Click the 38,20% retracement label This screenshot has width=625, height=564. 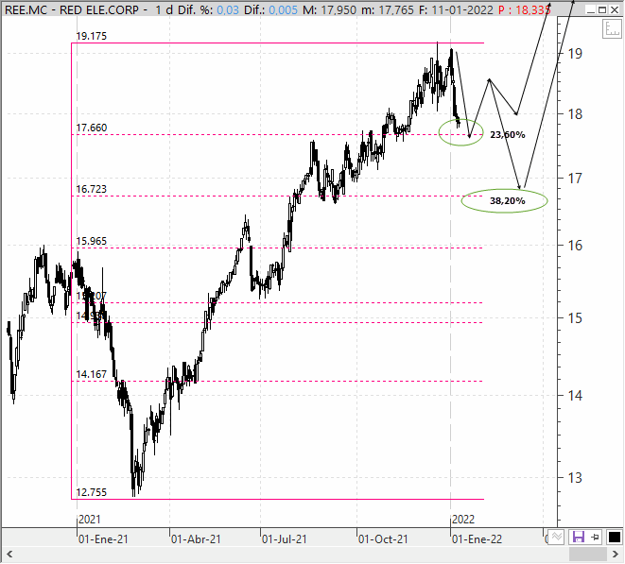click(508, 200)
